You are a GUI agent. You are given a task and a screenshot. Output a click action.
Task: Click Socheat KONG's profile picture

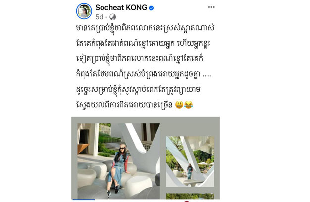[x=84, y=11]
